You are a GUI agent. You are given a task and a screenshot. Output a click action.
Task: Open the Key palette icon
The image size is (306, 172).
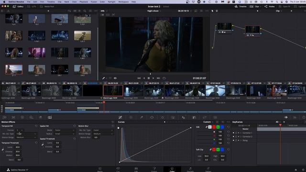(x=194, y=117)
